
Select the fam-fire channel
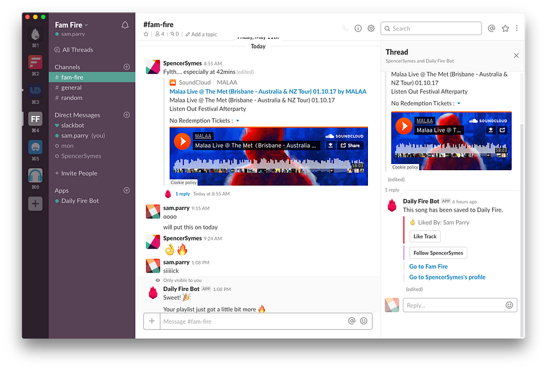92,77
